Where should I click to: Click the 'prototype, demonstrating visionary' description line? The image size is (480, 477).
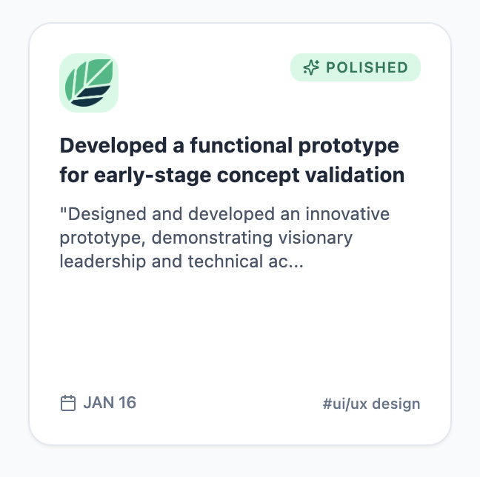(206, 238)
